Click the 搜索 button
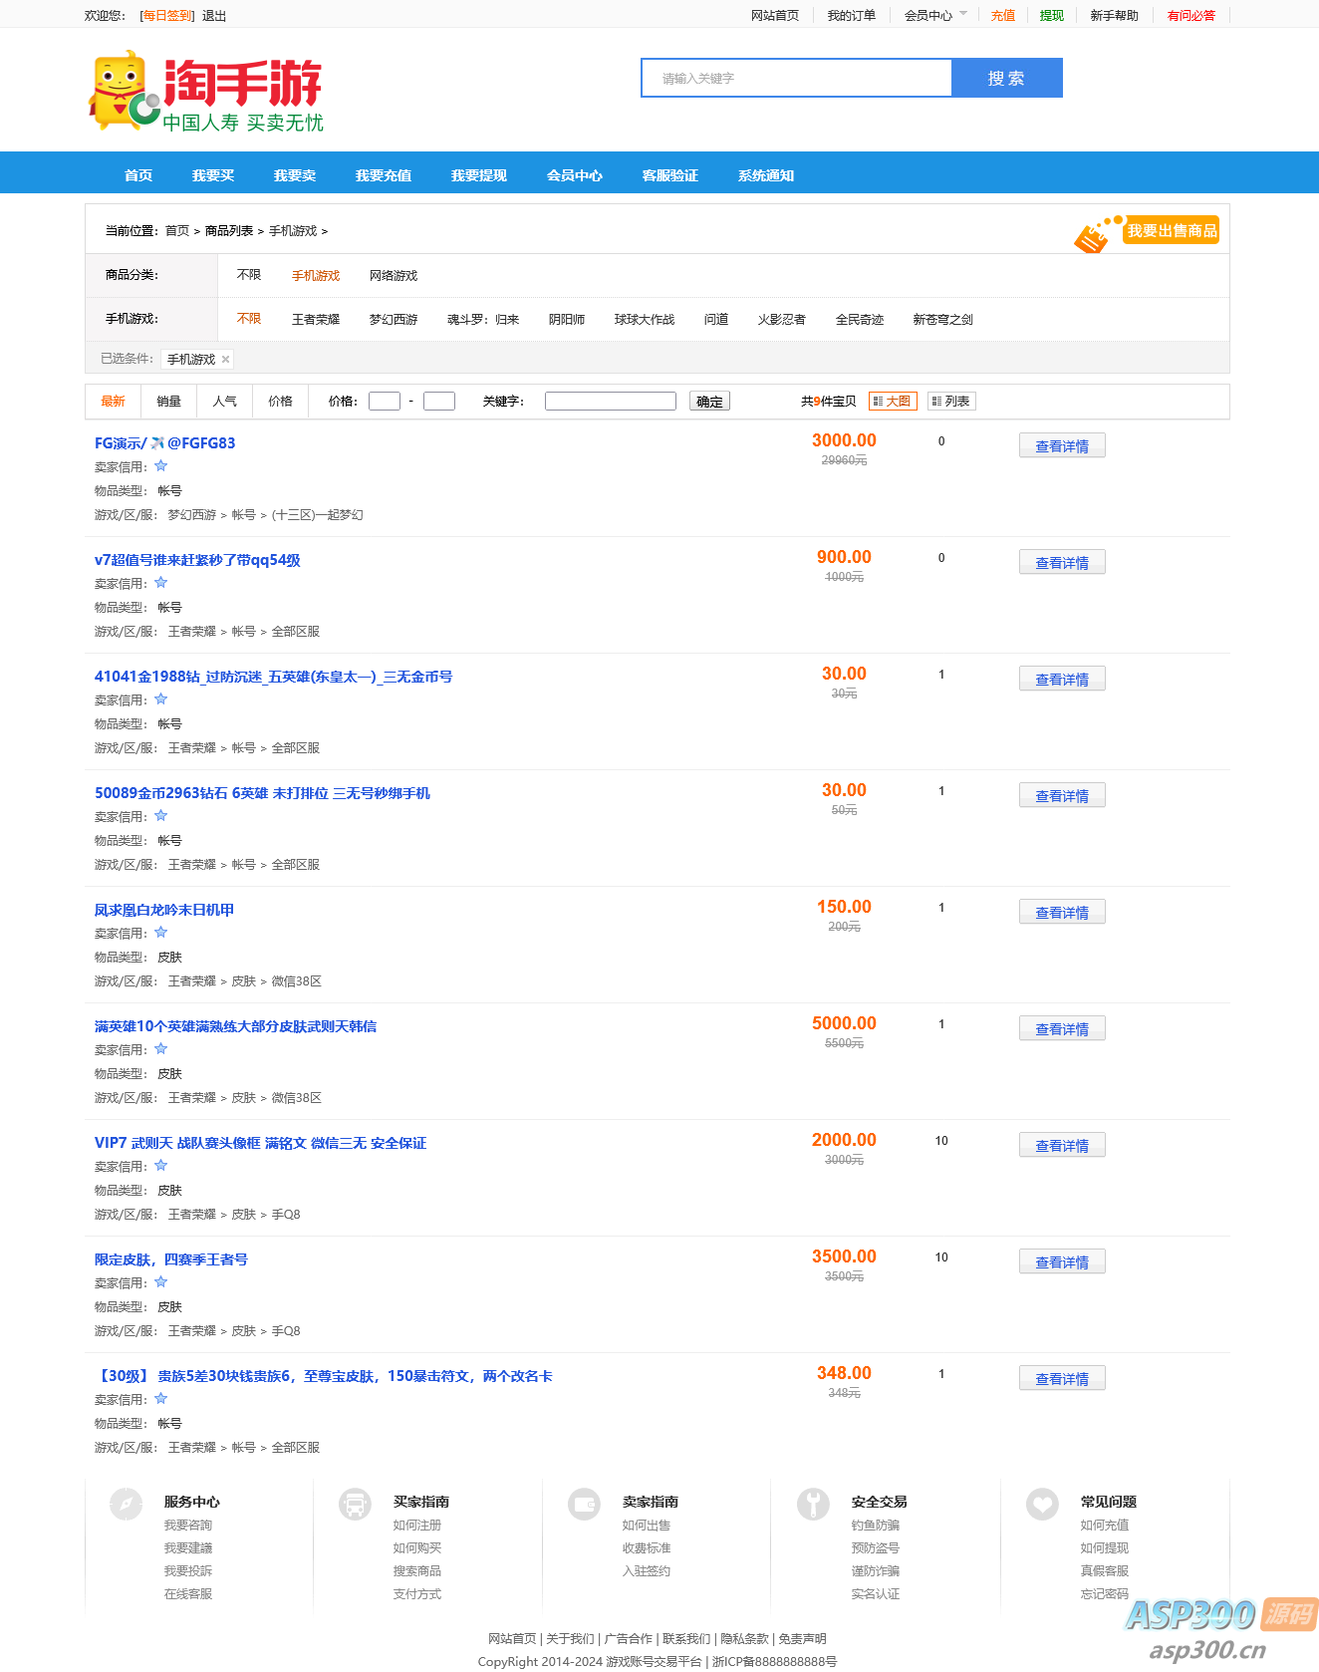Image resolution: width=1319 pixels, height=1672 pixels. coord(1006,78)
